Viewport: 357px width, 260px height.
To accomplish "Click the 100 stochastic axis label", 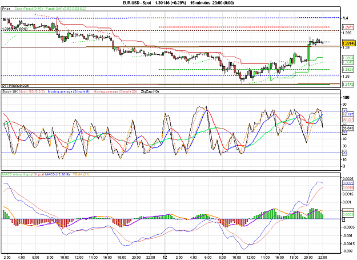I will (x=346, y=98).
